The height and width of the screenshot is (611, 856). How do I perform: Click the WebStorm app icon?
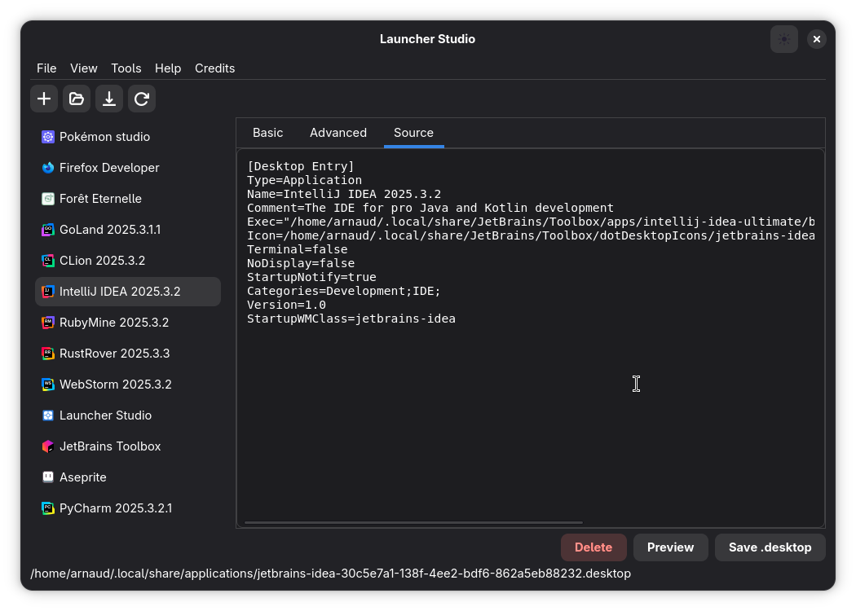click(x=48, y=385)
